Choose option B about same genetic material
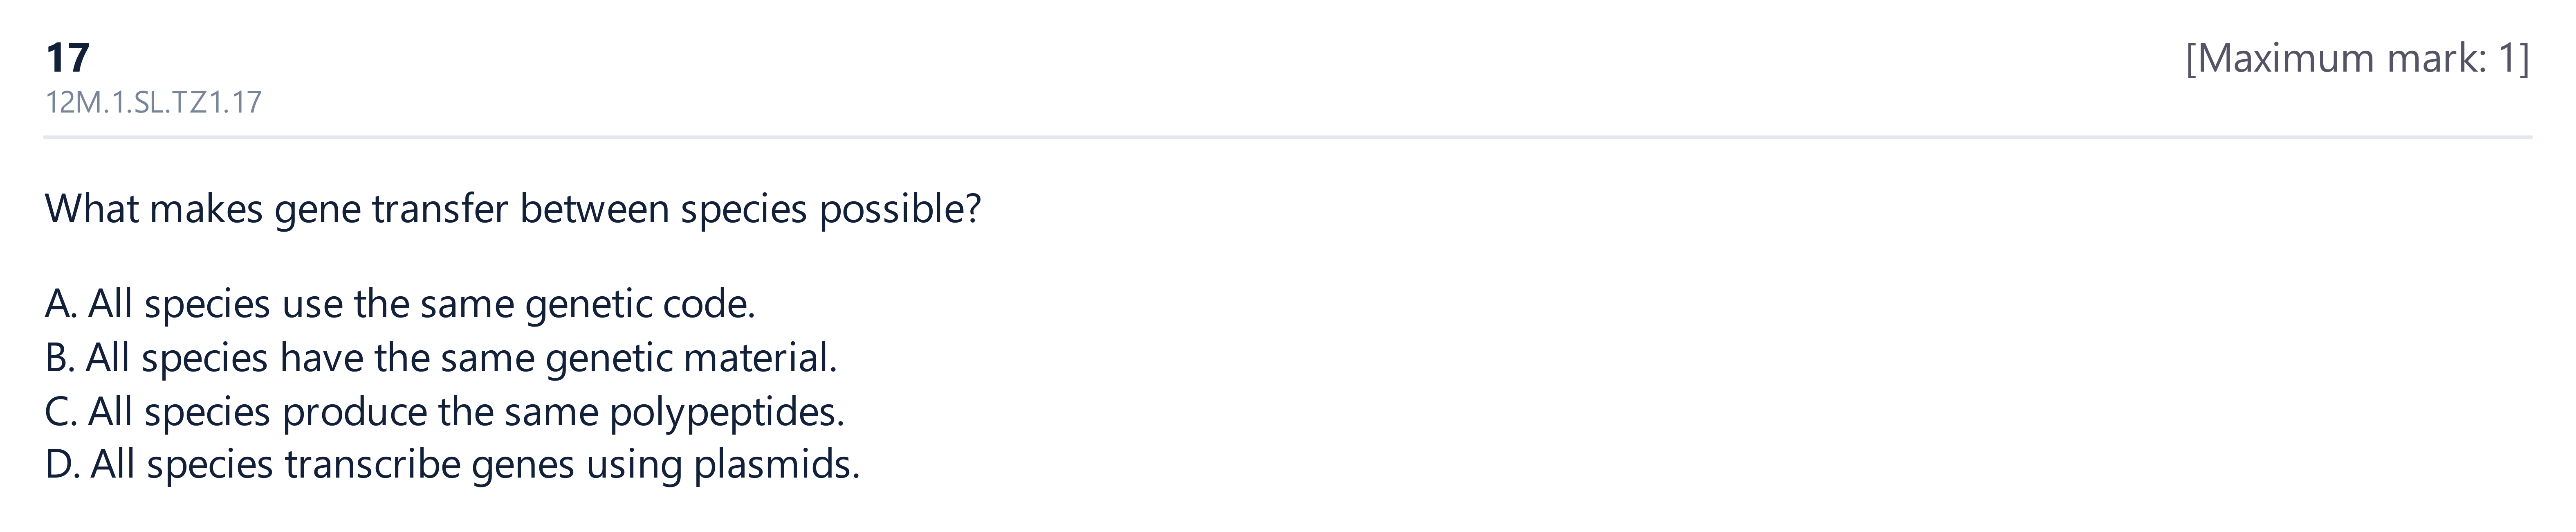The width and height of the screenshot is (2576, 532). pyautogui.click(x=441, y=358)
